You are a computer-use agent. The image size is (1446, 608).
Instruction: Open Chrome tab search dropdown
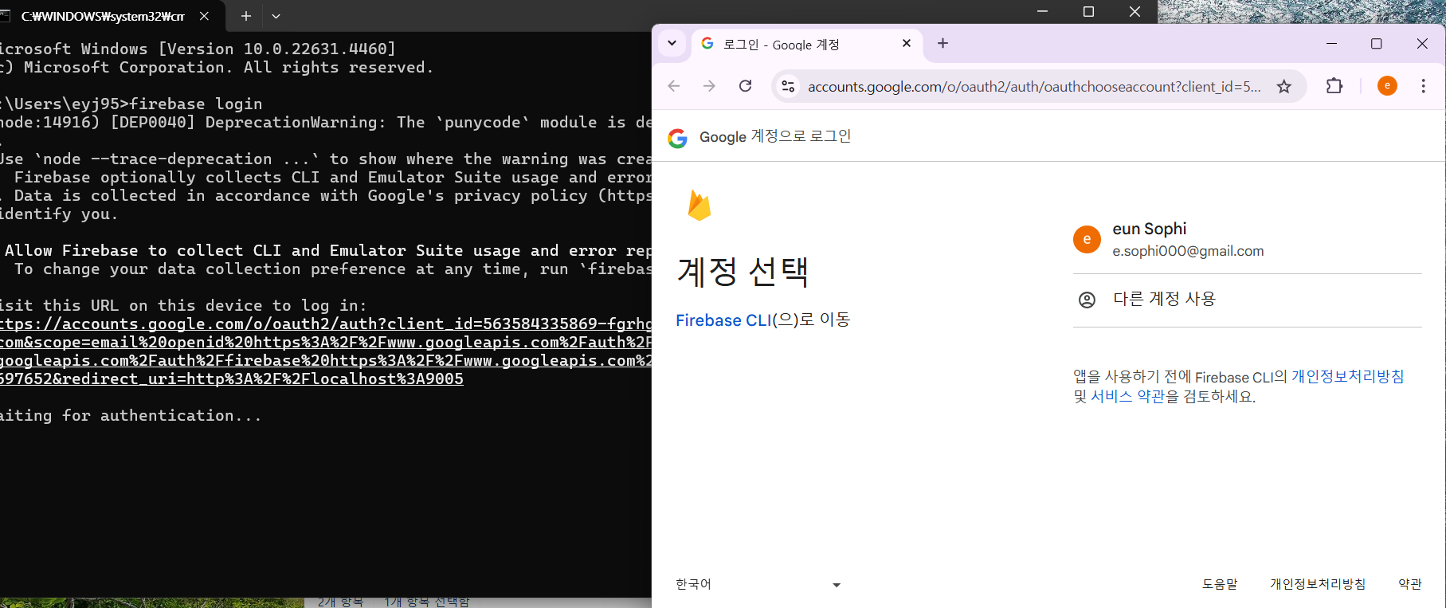point(672,43)
